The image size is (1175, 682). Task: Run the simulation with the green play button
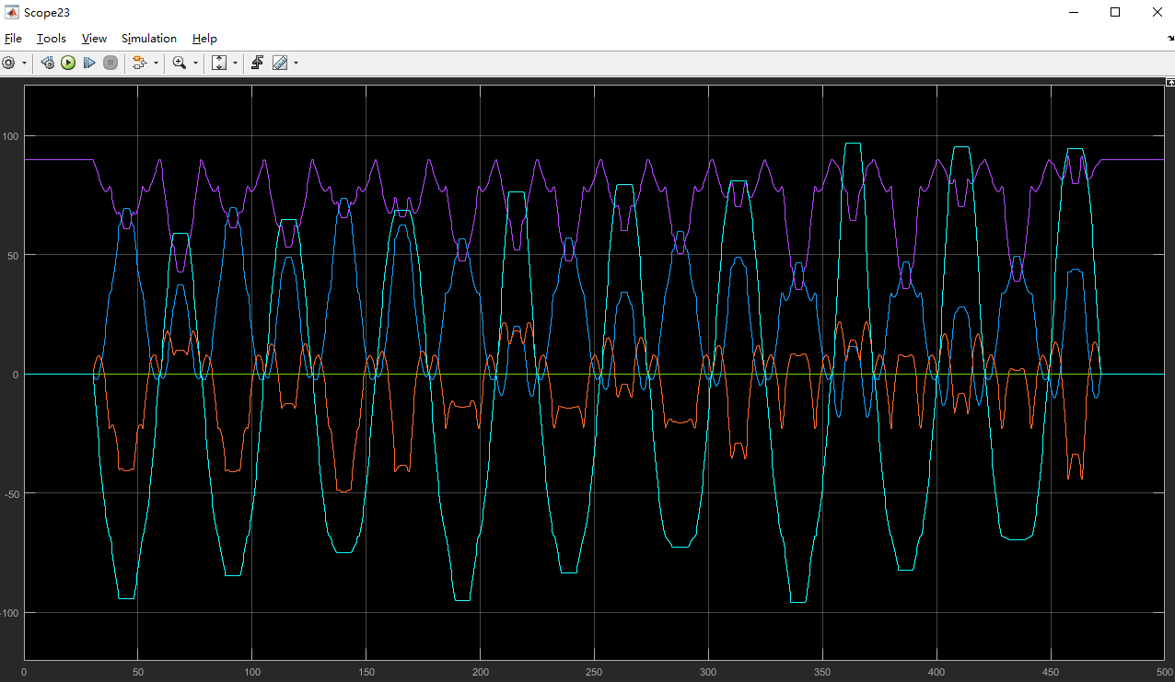coord(68,63)
